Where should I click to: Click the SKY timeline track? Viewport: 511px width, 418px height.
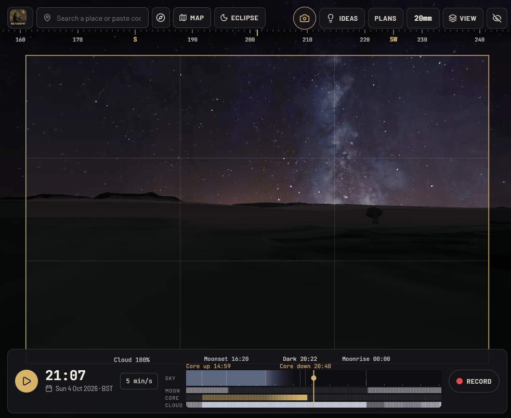313,378
